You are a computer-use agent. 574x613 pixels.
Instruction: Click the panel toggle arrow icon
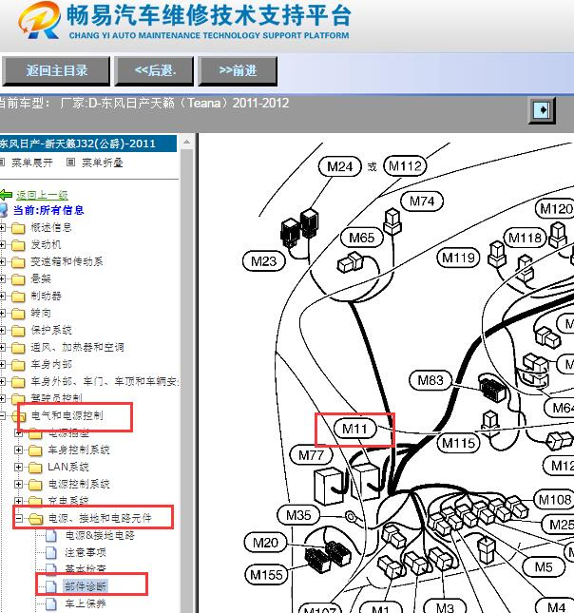542,110
